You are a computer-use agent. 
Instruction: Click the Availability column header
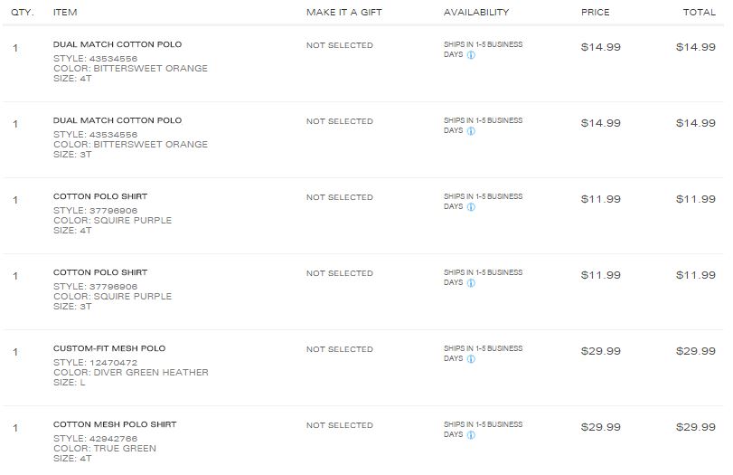pyautogui.click(x=476, y=13)
